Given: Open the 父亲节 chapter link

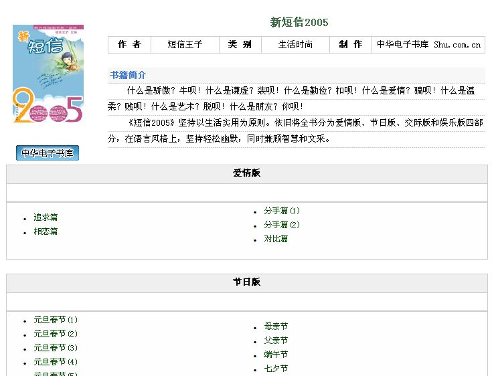Looking at the screenshot, I should [276, 341].
